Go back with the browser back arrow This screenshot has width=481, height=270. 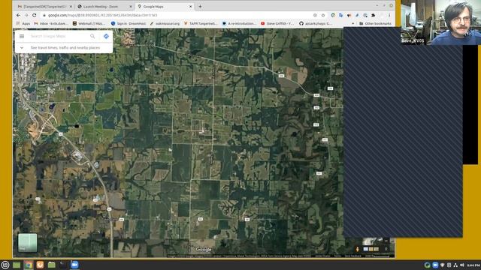(18, 15)
